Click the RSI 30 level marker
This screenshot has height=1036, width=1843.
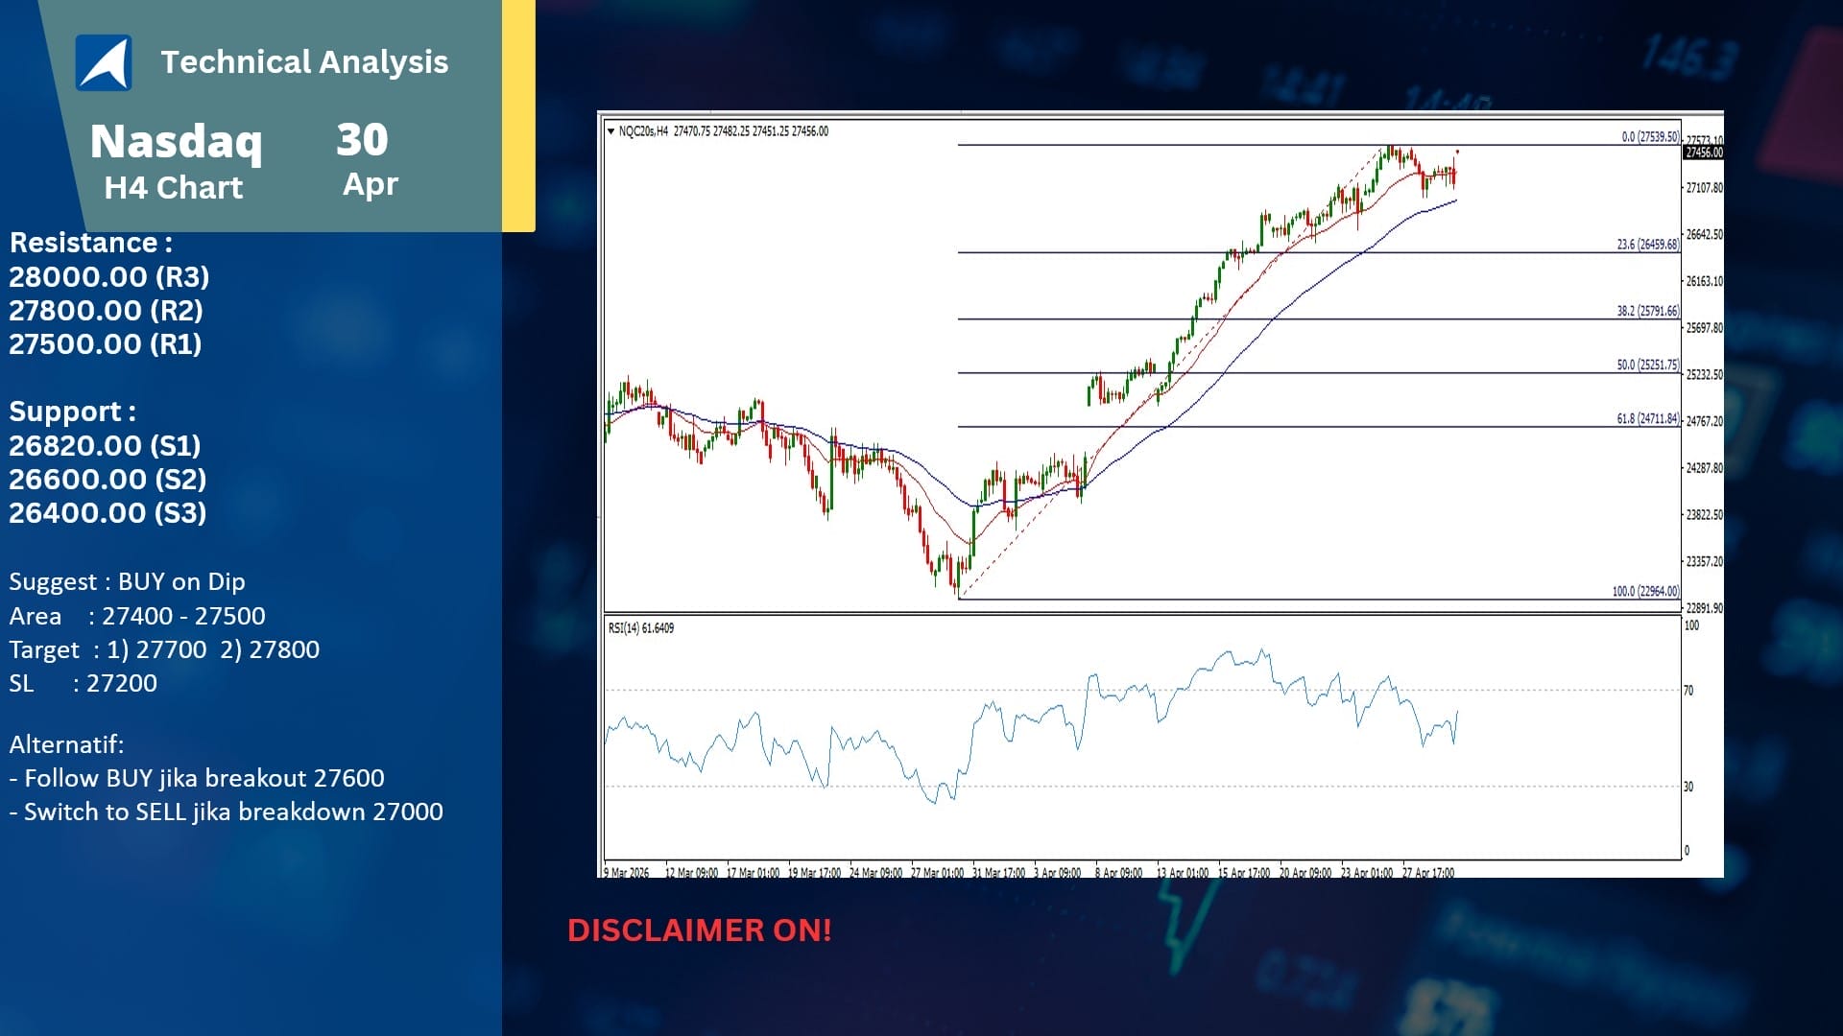1688,787
